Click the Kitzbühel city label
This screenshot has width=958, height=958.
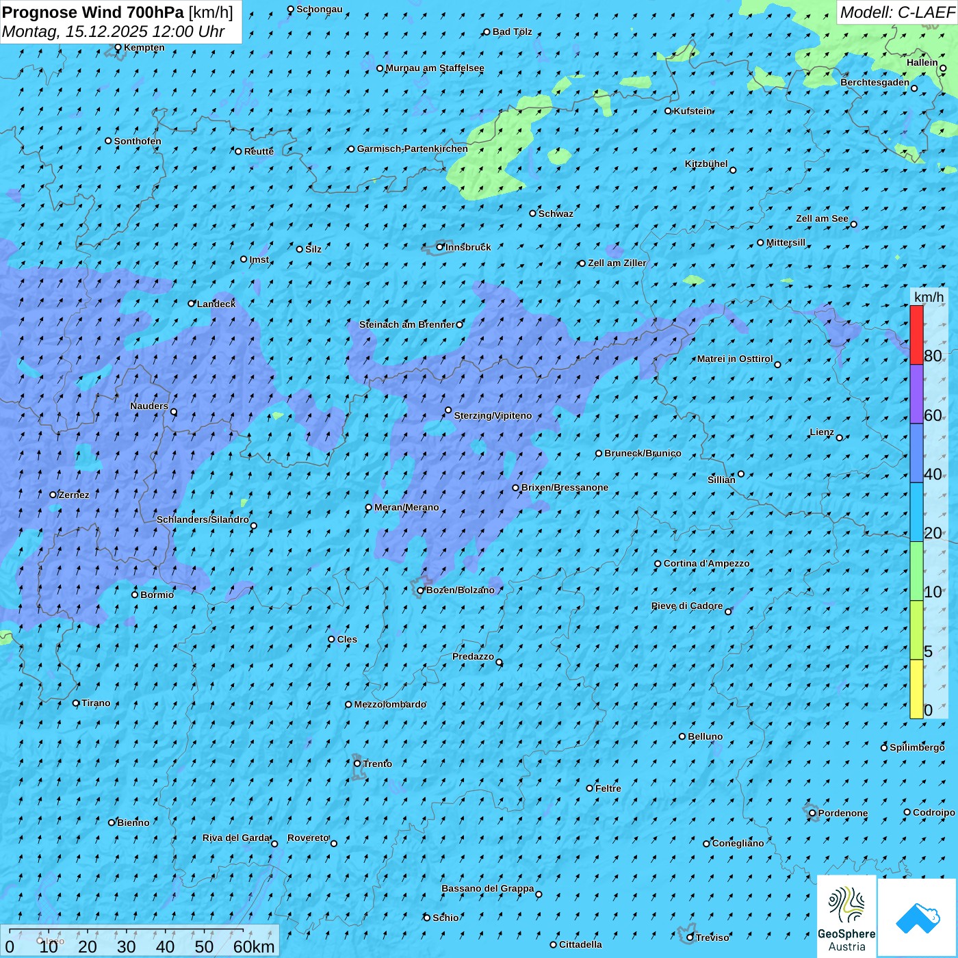(706, 164)
